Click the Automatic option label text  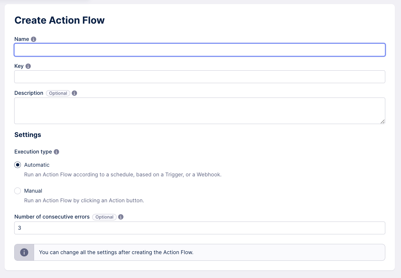click(37, 165)
